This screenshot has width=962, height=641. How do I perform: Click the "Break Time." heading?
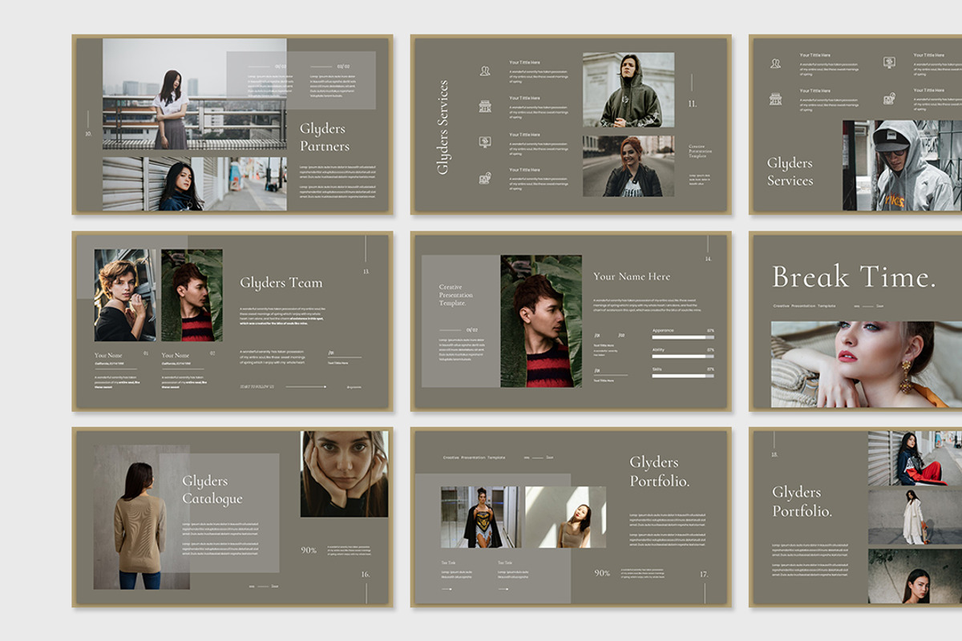(x=854, y=277)
